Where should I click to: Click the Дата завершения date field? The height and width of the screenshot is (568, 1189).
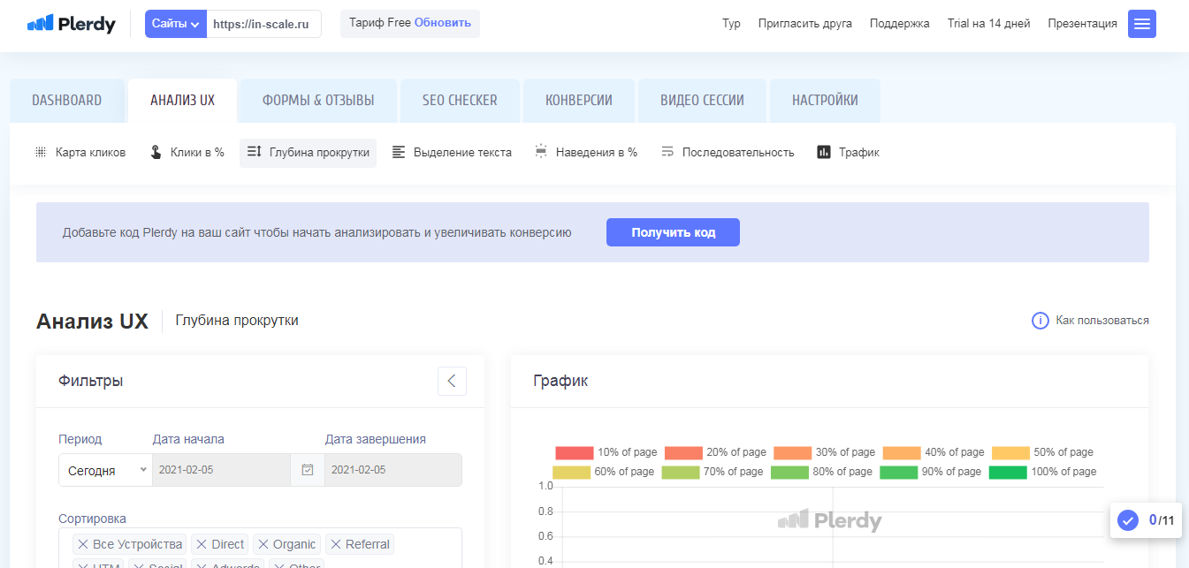[393, 470]
